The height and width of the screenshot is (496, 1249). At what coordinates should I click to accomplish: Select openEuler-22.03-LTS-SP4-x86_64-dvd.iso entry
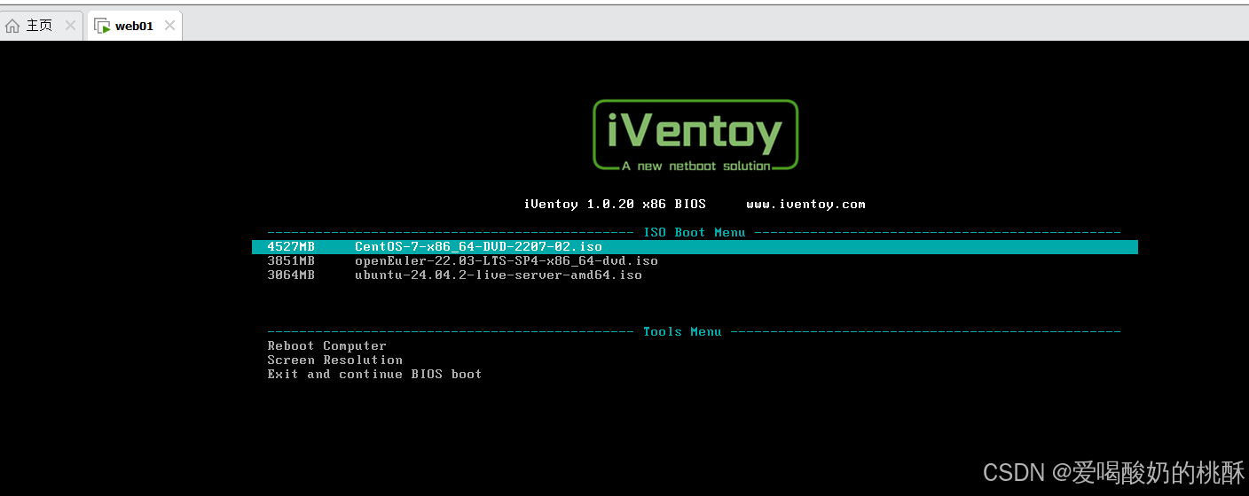tap(507, 261)
